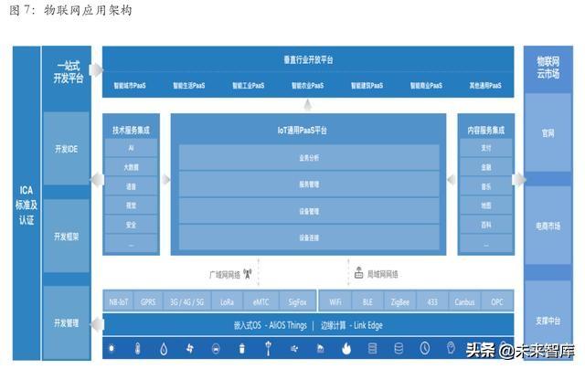585x369 pixels.
Task: Select the 智能城市PaaS item
Action: click(133, 85)
